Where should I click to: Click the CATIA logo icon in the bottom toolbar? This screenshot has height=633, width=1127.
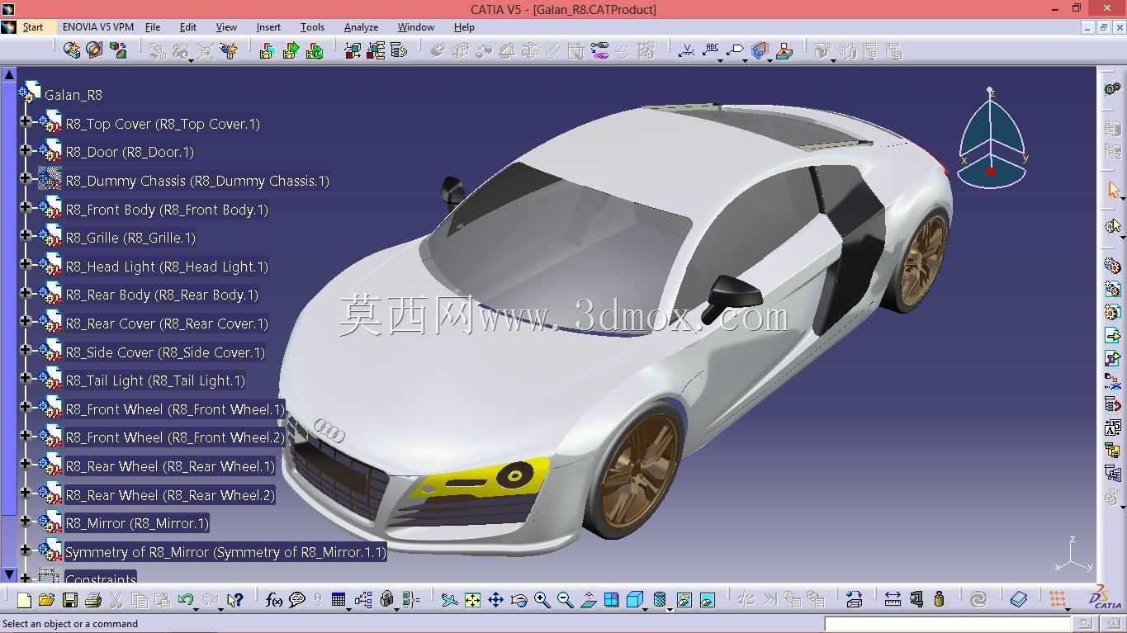click(x=1106, y=598)
